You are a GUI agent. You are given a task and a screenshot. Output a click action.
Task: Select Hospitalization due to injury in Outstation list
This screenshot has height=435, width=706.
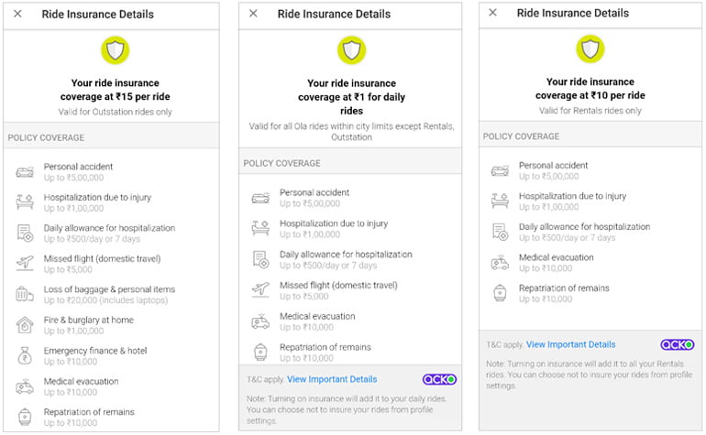coord(97,198)
